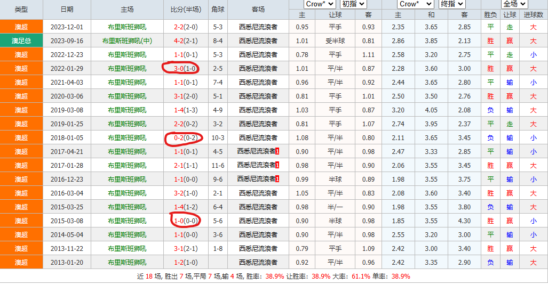Click 澳超 label for 2023-12-01 match
The height and width of the screenshot is (285, 548).
click(21, 27)
